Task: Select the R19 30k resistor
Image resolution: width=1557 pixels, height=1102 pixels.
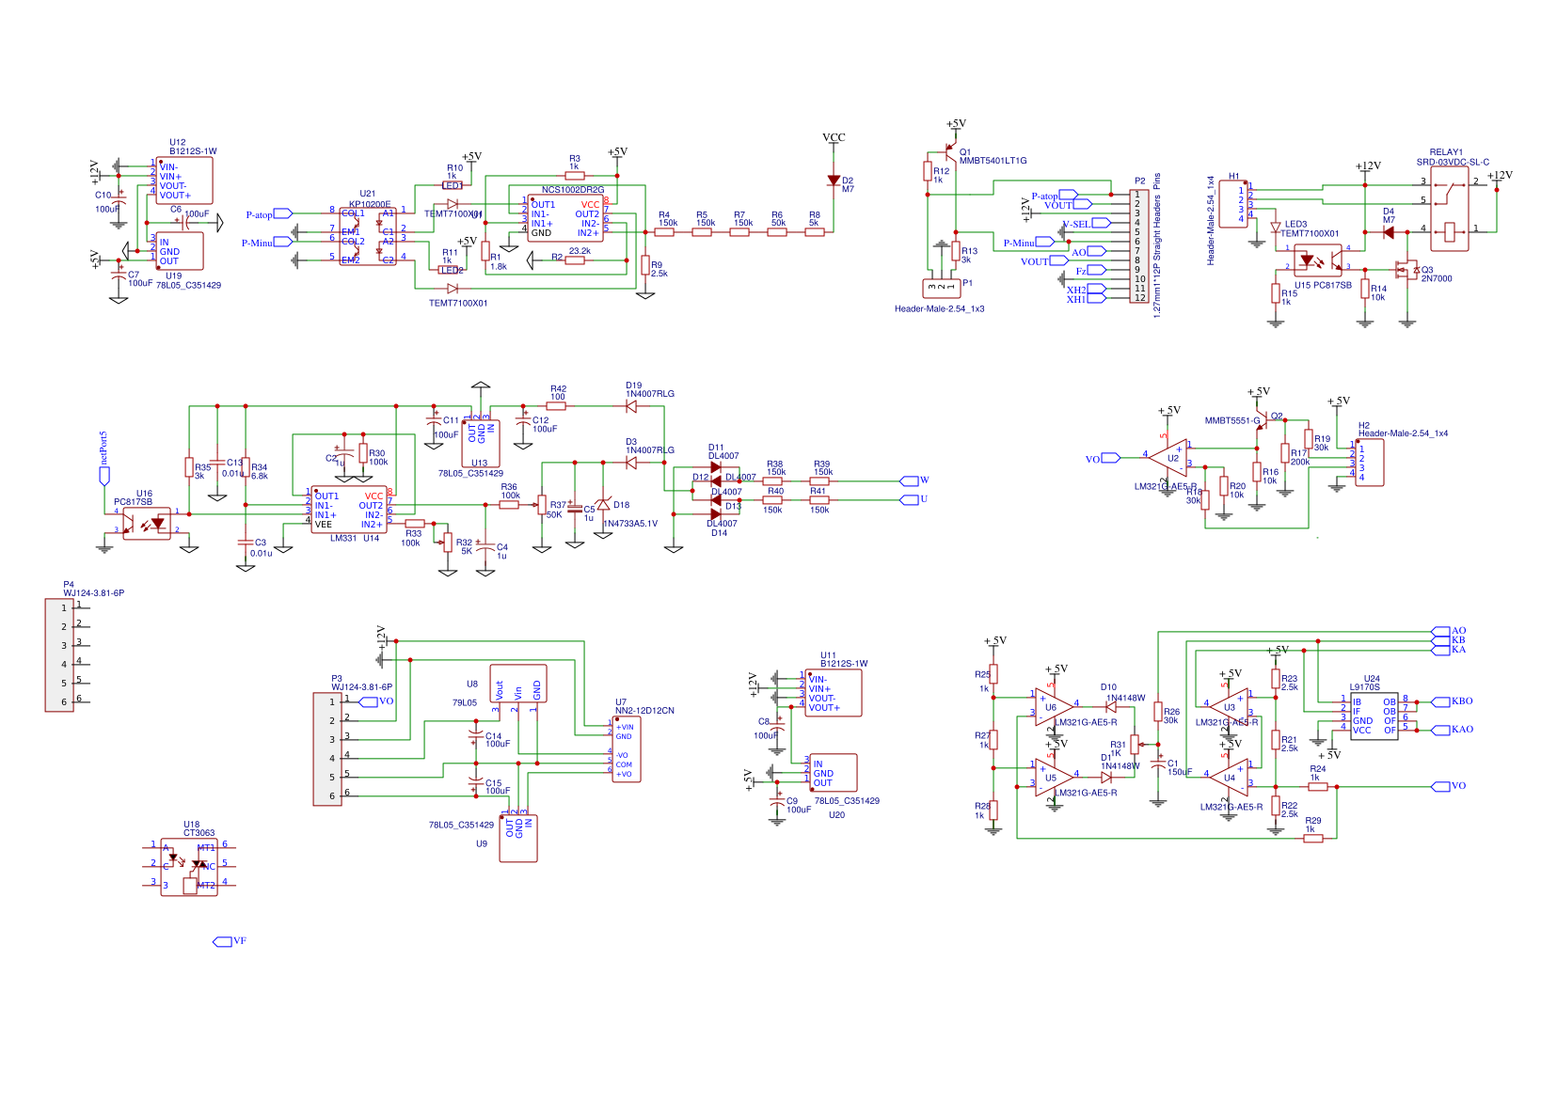Action: [1309, 439]
